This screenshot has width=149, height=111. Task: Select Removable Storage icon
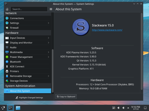click(x=7, y=76)
